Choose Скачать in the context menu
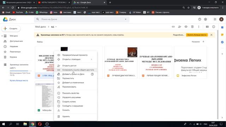This screenshot has height=127, width=226. pyautogui.click(x=75, y=110)
